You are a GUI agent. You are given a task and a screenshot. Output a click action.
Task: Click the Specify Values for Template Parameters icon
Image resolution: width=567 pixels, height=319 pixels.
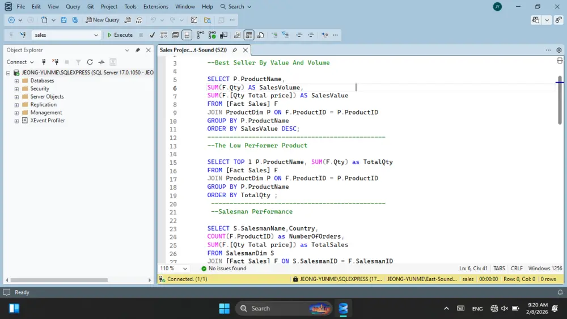pos(324,35)
